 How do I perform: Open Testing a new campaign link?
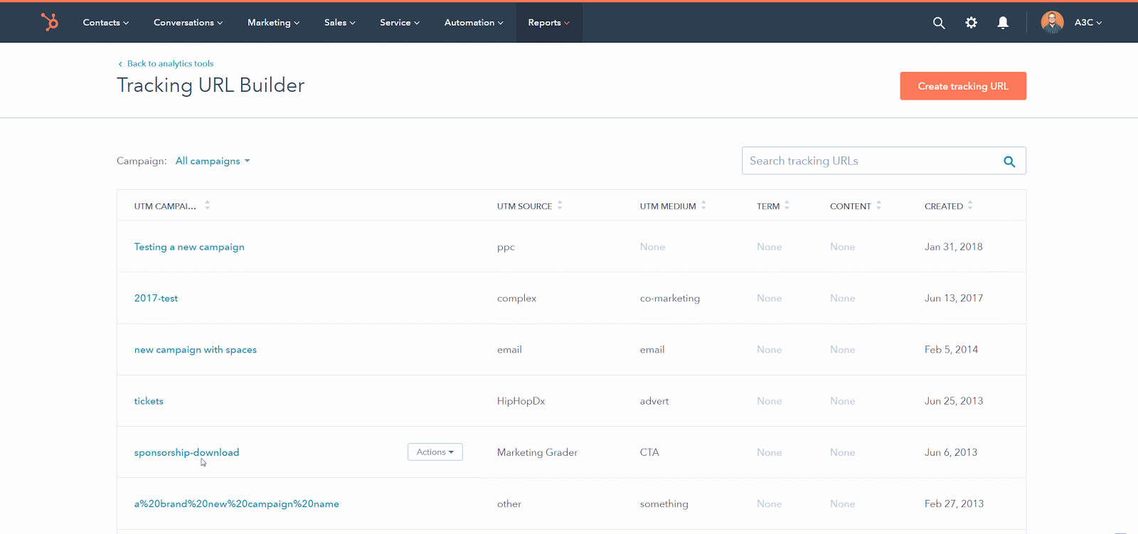point(189,247)
